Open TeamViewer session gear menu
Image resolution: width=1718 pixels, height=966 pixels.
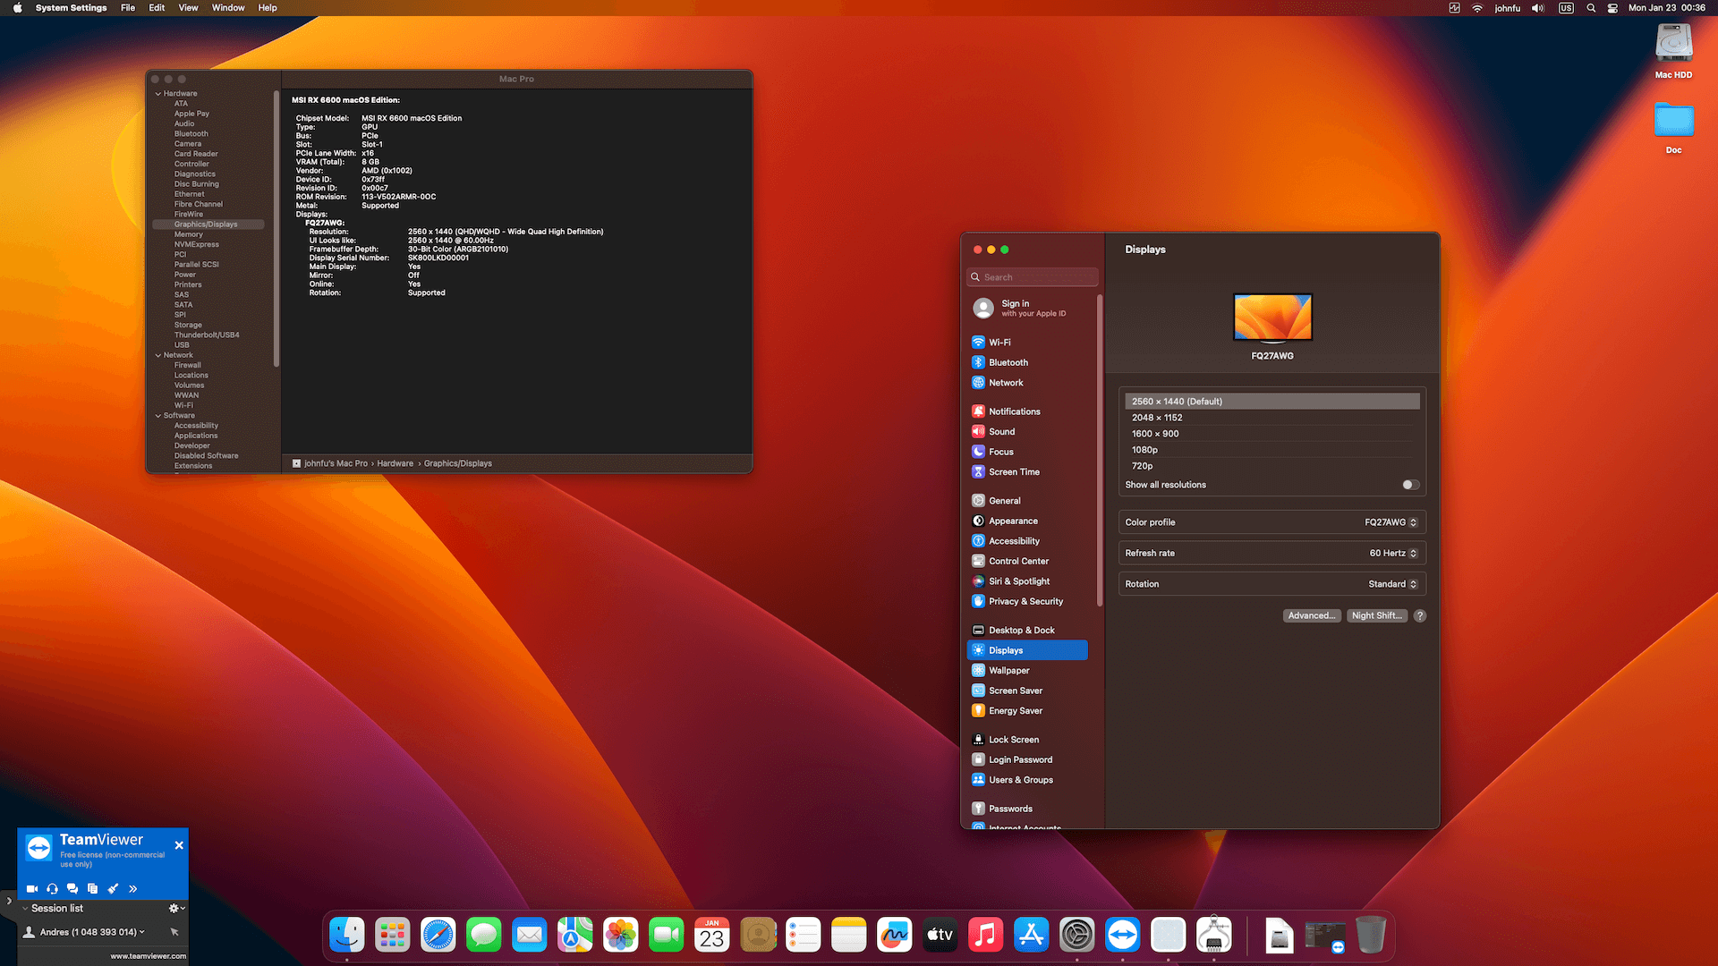176,909
